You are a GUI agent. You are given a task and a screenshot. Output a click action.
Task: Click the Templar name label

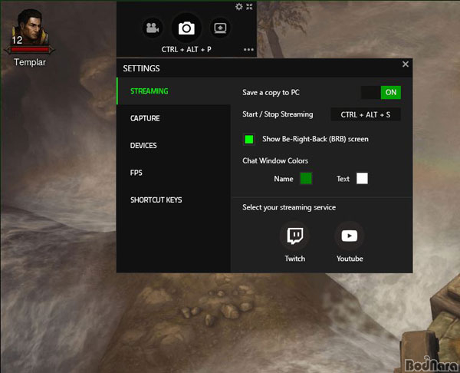coord(30,62)
